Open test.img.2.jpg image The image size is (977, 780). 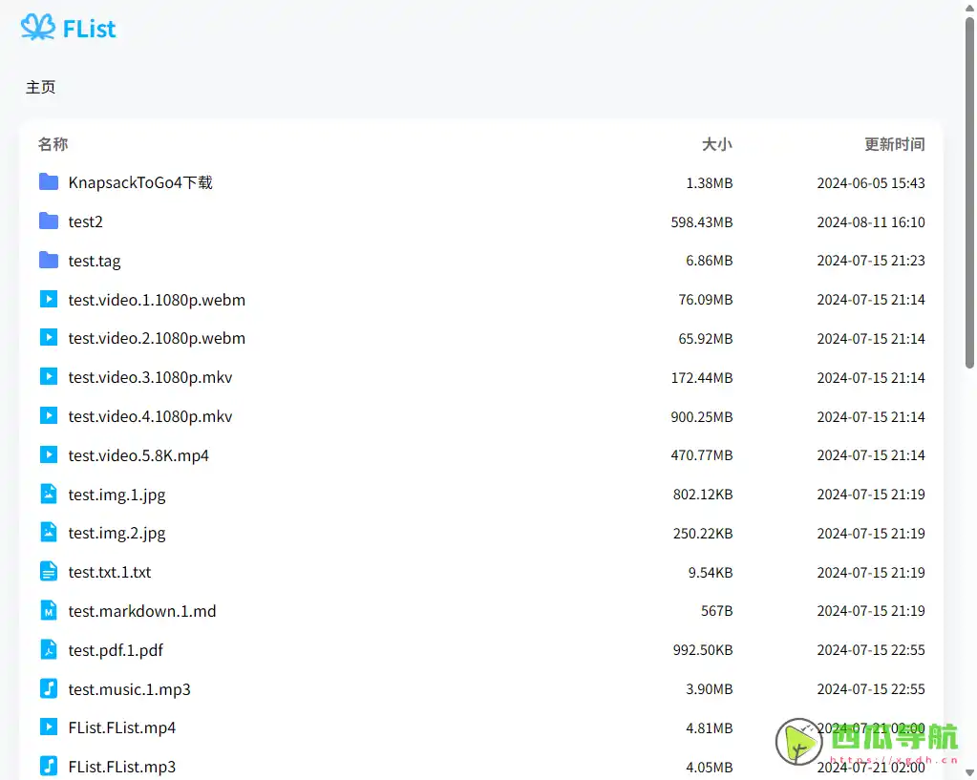[x=117, y=533]
